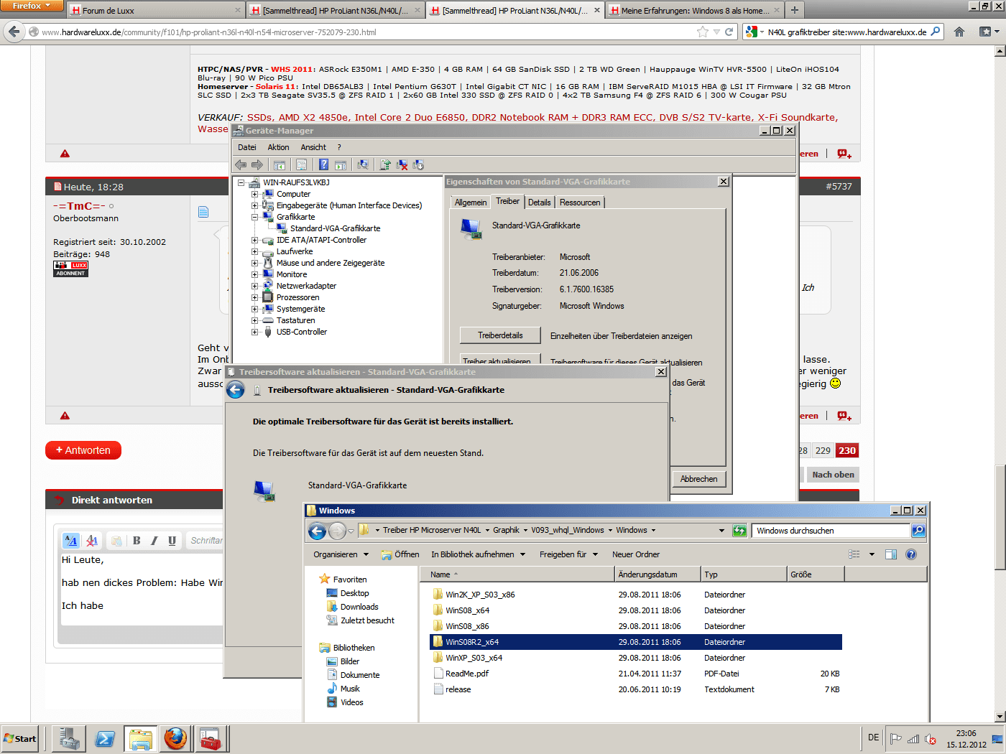Viewport: 1006px width, 754px height.
Task: Switch to the Ressourcen tab
Action: (x=580, y=203)
